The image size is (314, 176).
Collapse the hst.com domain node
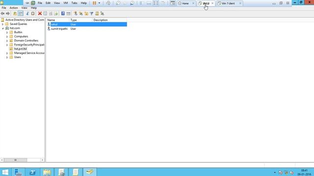coord(3,28)
